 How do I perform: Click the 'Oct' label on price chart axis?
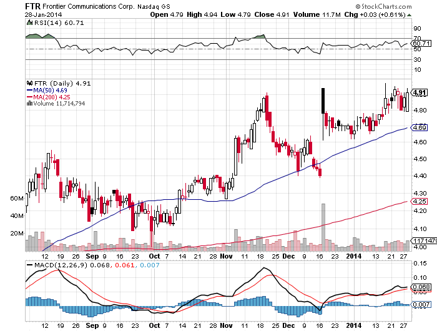[x=154, y=256]
